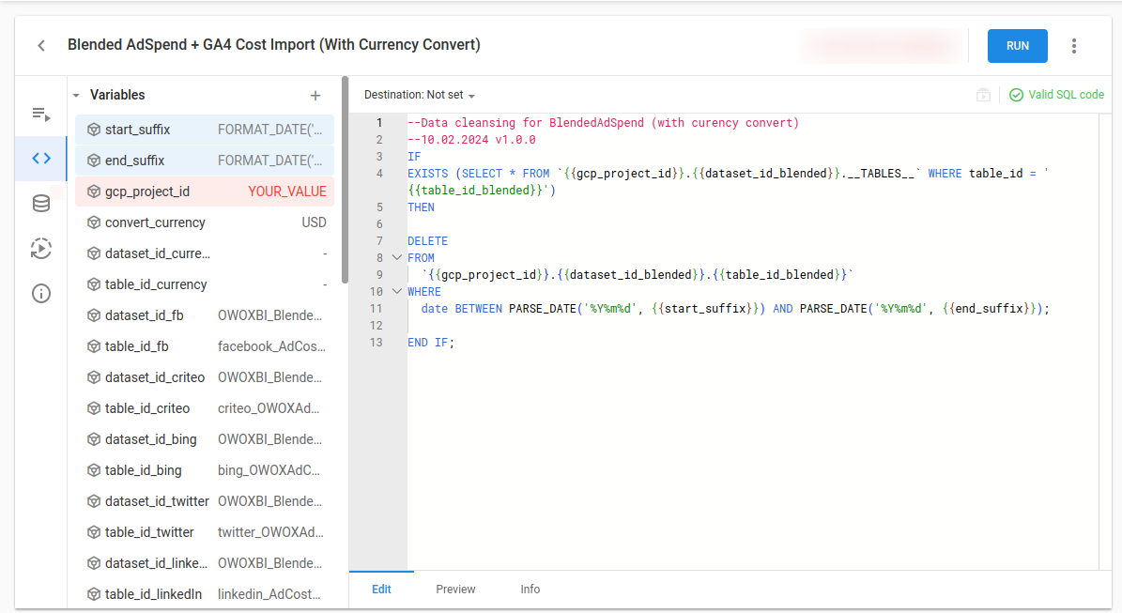
Task: Click the table_id_bing variable icon
Action: tap(94, 470)
